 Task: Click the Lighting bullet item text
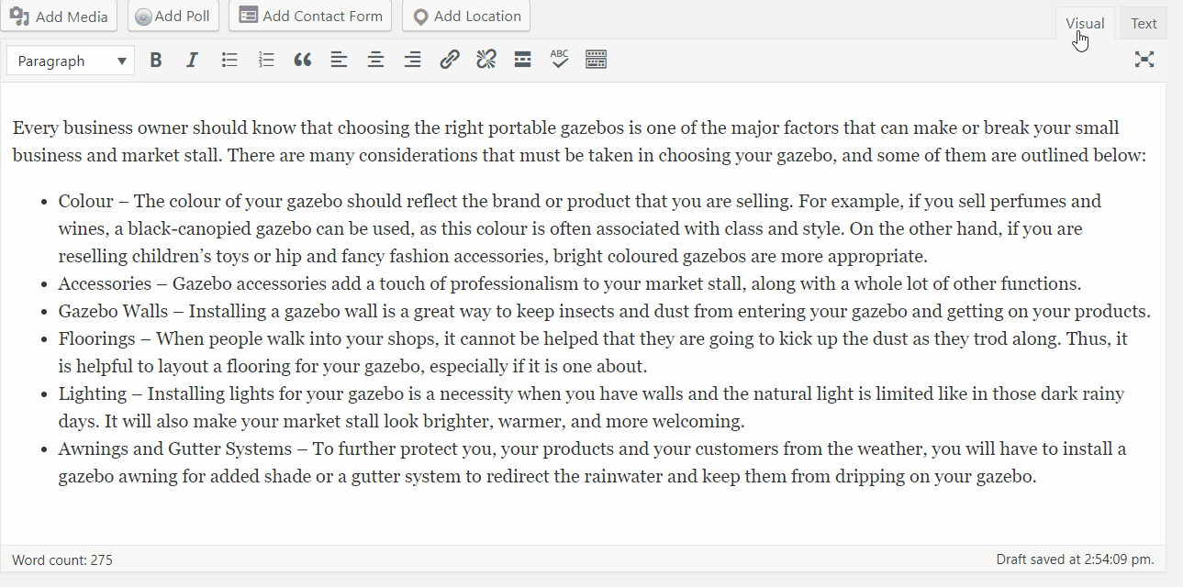point(591,407)
